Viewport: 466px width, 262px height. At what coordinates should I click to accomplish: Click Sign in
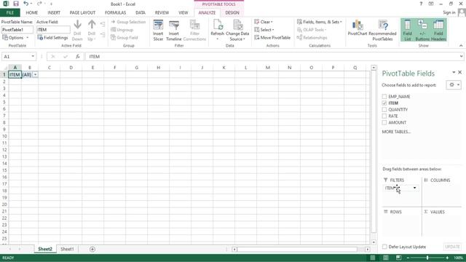pos(449,12)
